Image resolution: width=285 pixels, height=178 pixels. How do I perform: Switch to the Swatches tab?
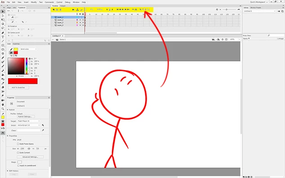tap(16, 44)
